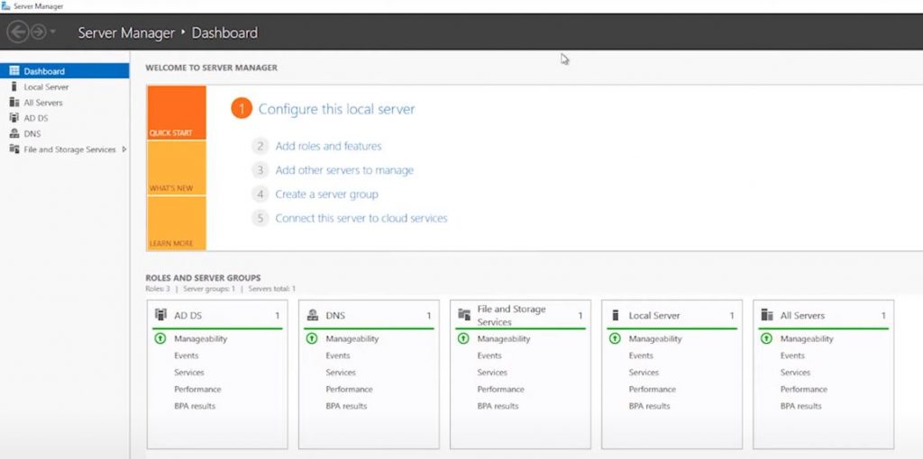The width and height of the screenshot is (923, 459).
Task: Click the DNS tile icon
Action: tap(313, 315)
